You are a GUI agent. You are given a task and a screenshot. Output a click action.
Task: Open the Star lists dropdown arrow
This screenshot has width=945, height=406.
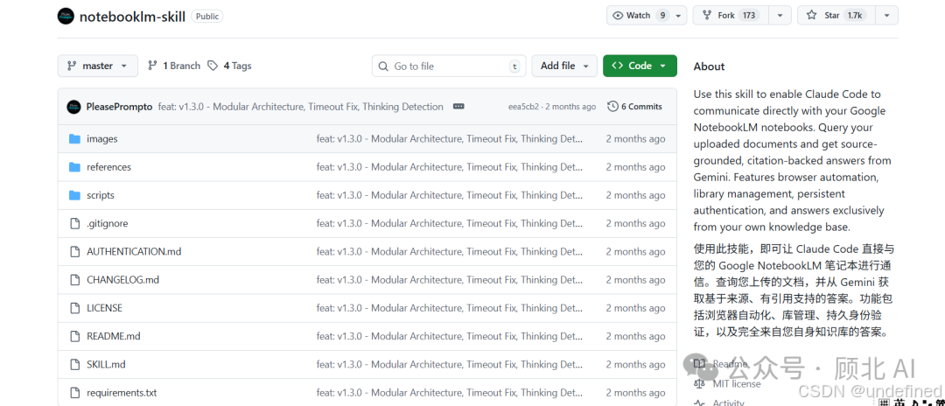click(886, 16)
